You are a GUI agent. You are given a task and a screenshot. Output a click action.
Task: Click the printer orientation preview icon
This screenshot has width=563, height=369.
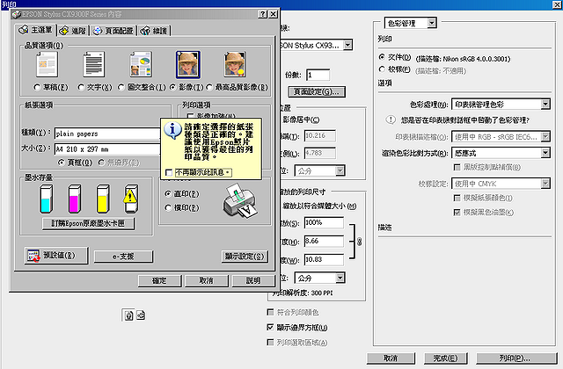tap(240, 200)
